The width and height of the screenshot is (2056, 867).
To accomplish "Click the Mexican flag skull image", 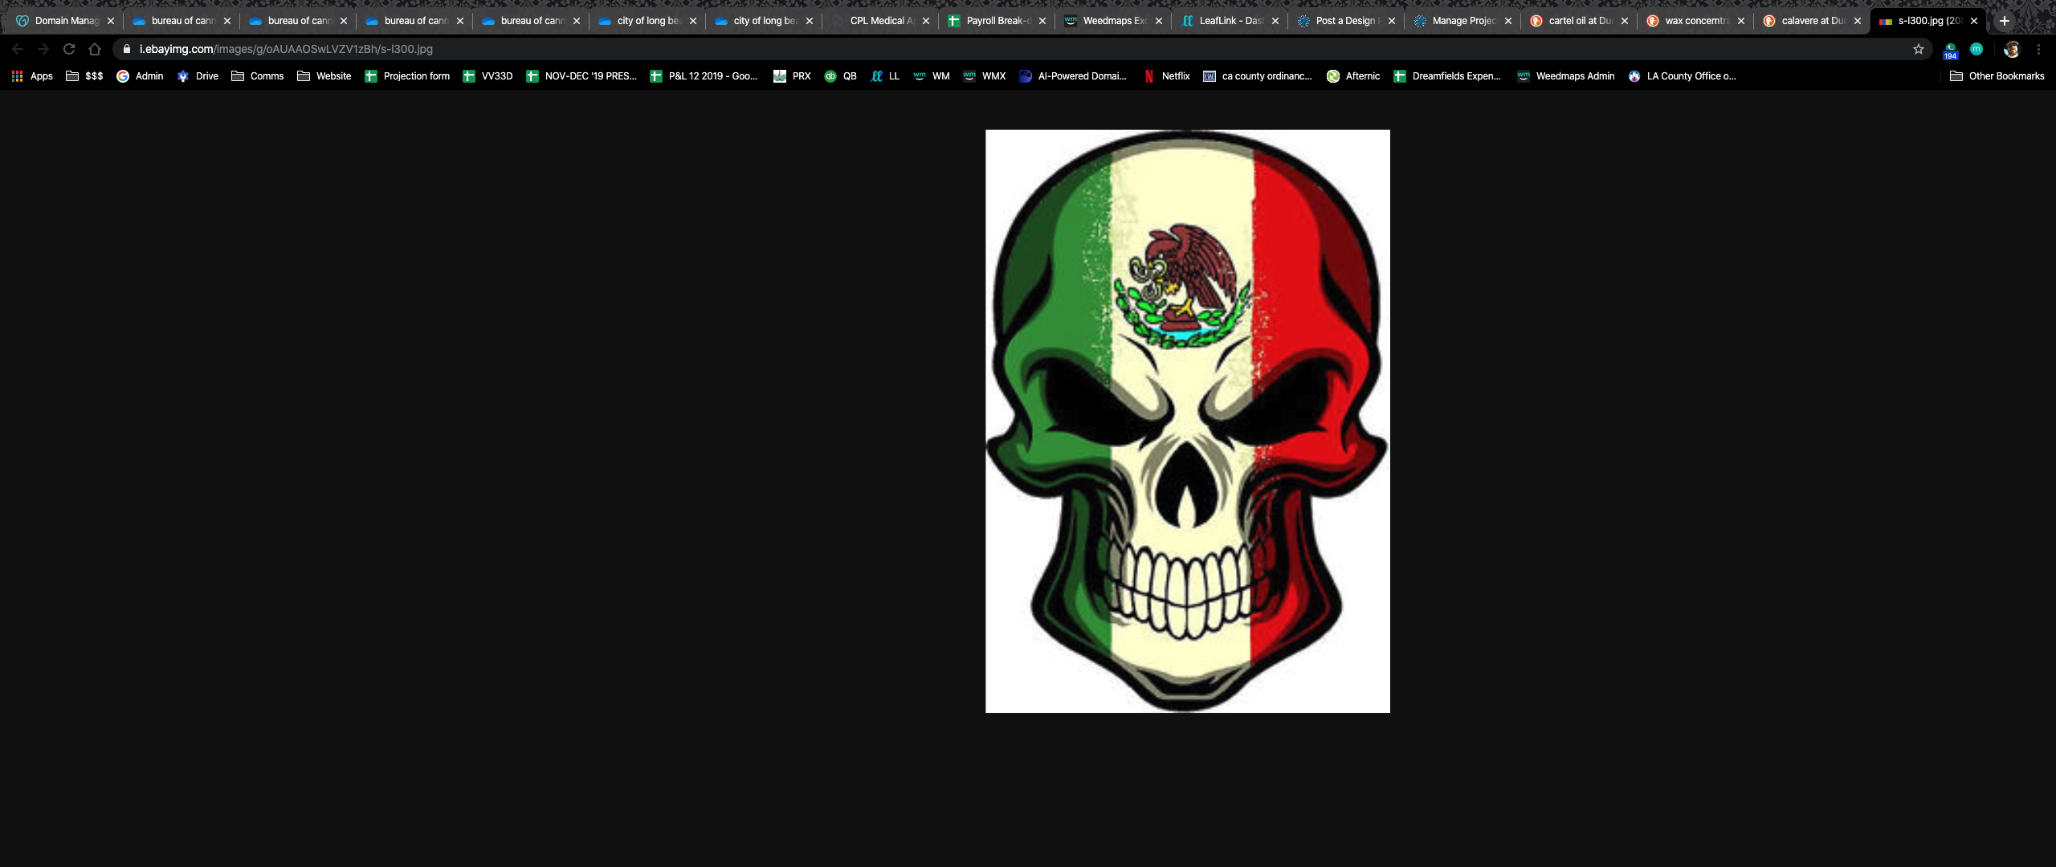I will pos(1187,421).
